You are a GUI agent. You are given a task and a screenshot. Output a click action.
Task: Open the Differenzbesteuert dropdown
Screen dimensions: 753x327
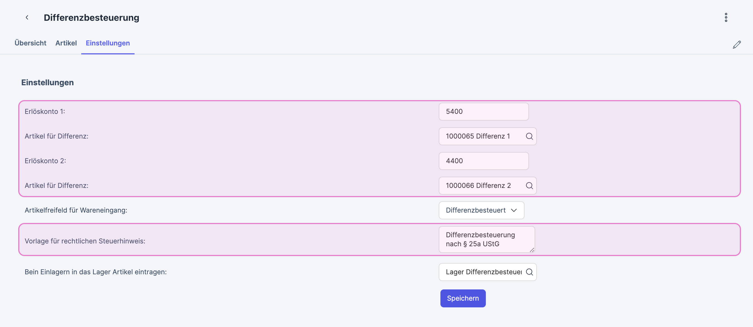481,210
